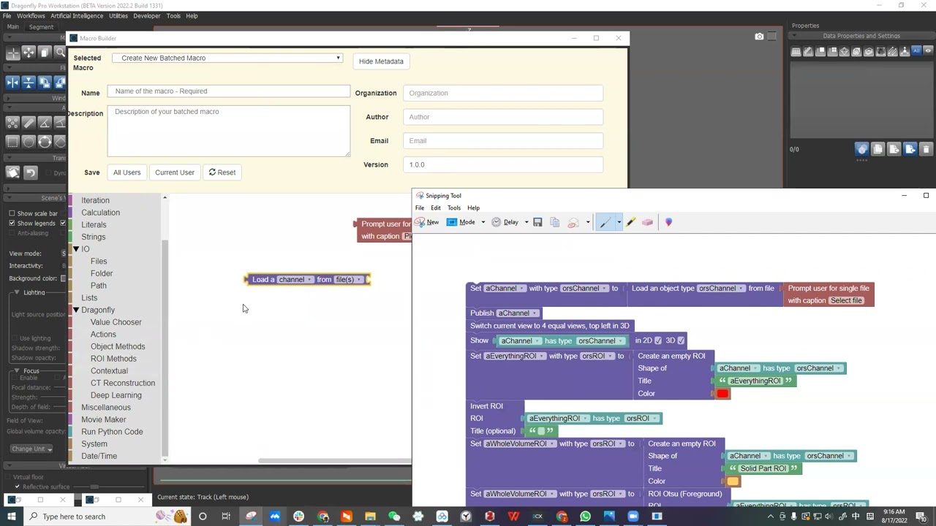Image resolution: width=936 pixels, height=526 pixels.
Task: Open Task View from the taskbar
Action: (x=226, y=517)
